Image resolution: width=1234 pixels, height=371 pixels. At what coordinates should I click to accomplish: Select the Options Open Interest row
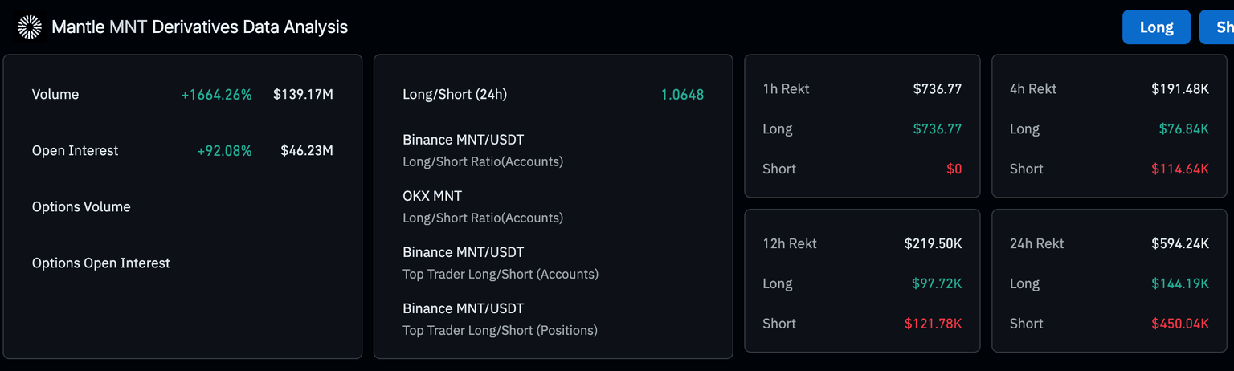tap(101, 263)
